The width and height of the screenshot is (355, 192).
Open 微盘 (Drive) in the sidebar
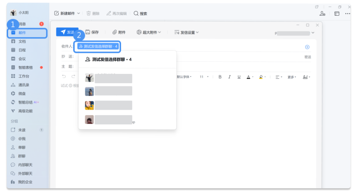[x=22, y=93]
